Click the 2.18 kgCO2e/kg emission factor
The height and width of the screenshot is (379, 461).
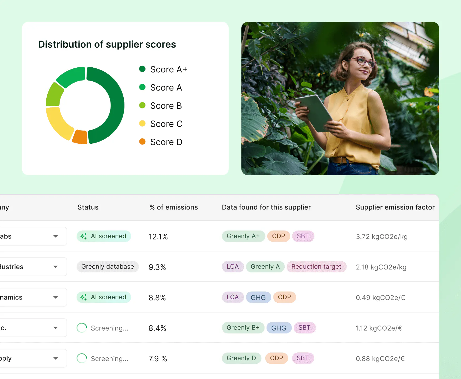(381, 267)
